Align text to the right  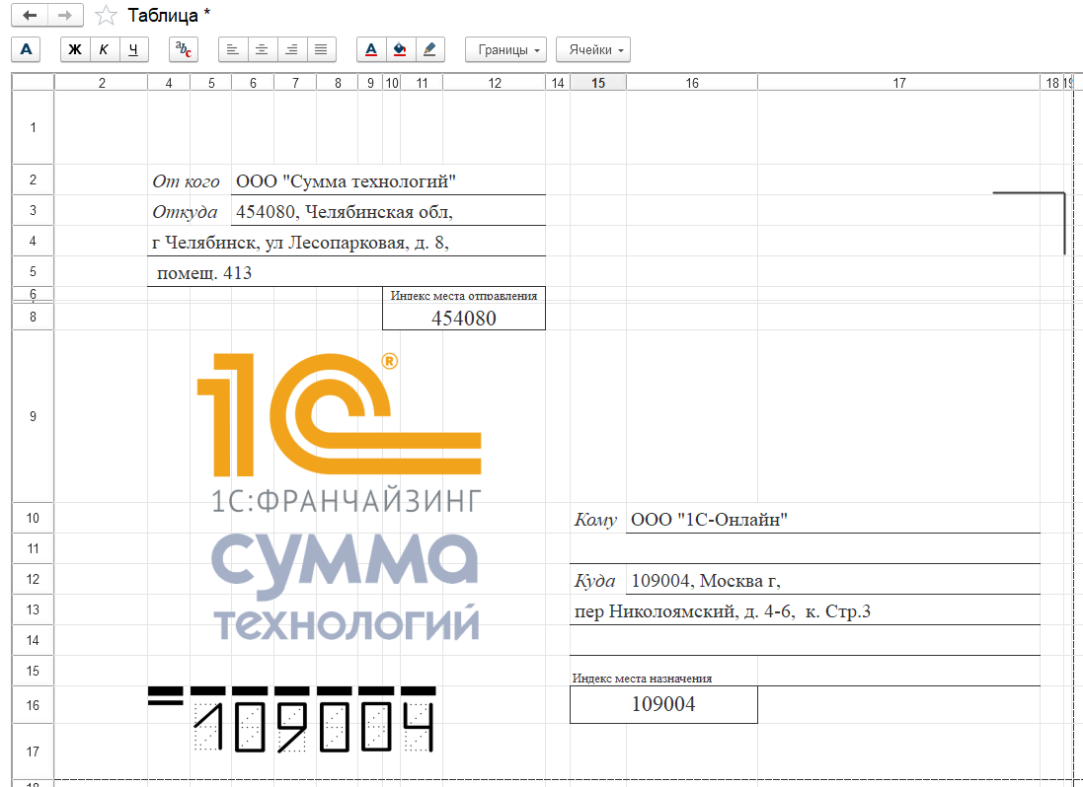click(x=291, y=49)
